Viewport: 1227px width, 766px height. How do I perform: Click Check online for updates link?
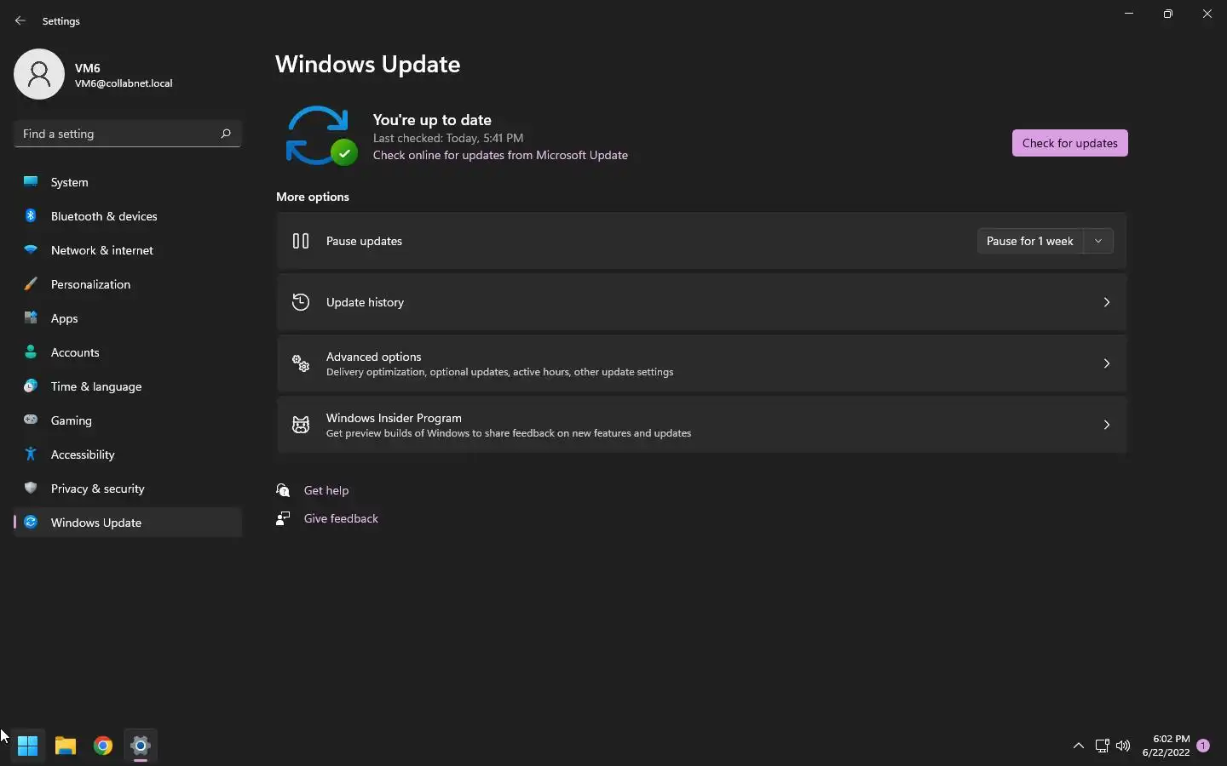500,155
